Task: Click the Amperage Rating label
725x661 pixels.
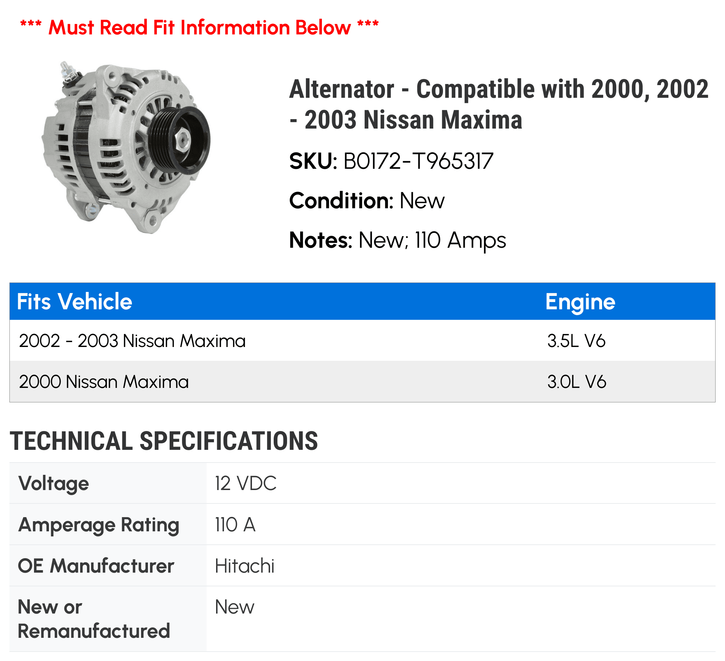Action: pos(99,525)
